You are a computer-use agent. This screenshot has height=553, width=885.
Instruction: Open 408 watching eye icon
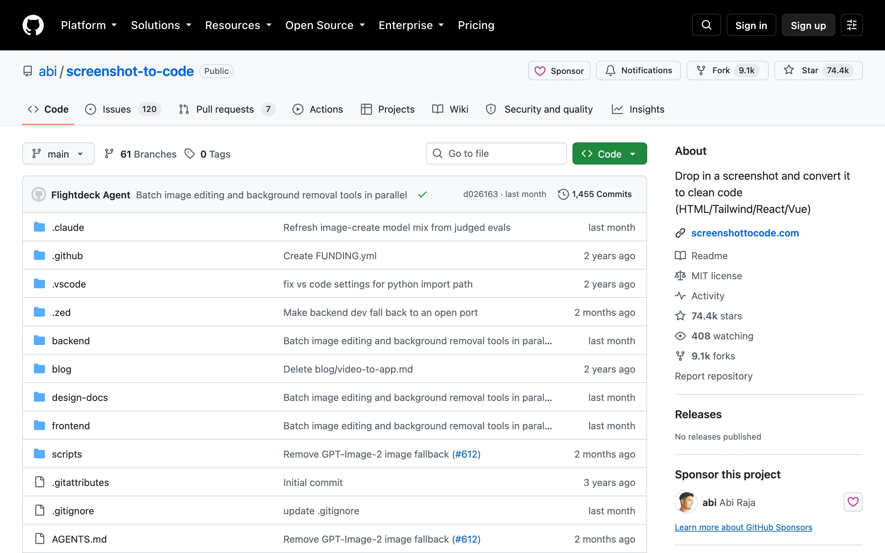[680, 336]
